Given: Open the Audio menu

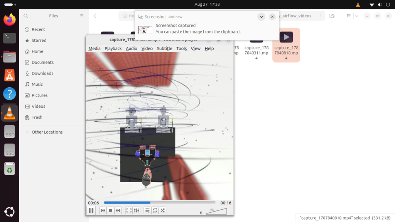Looking at the screenshot, I should tap(132, 48).
